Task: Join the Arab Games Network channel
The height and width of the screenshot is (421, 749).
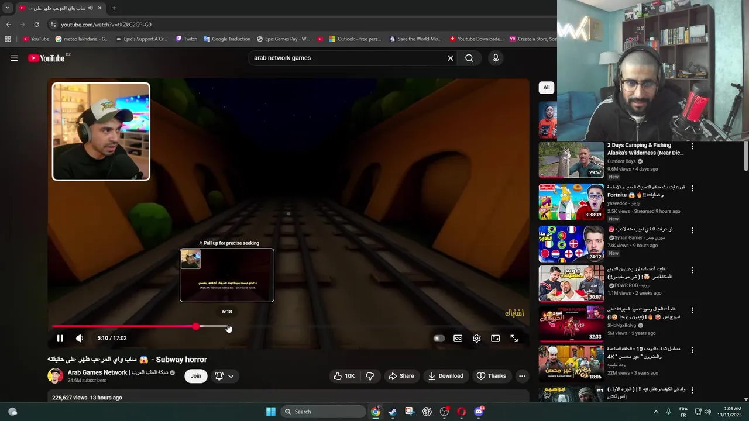Action: pyautogui.click(x=196, y=376)
